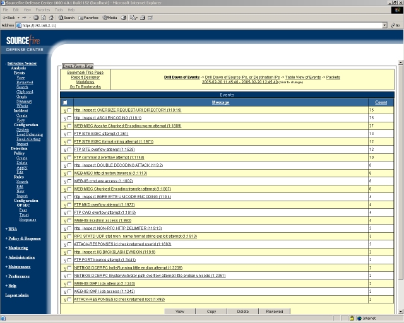Screen dimensions: 404x323
Task: Open WEB-IIS ISAPI .ida attempt event link
Action: tap(104, 284)
